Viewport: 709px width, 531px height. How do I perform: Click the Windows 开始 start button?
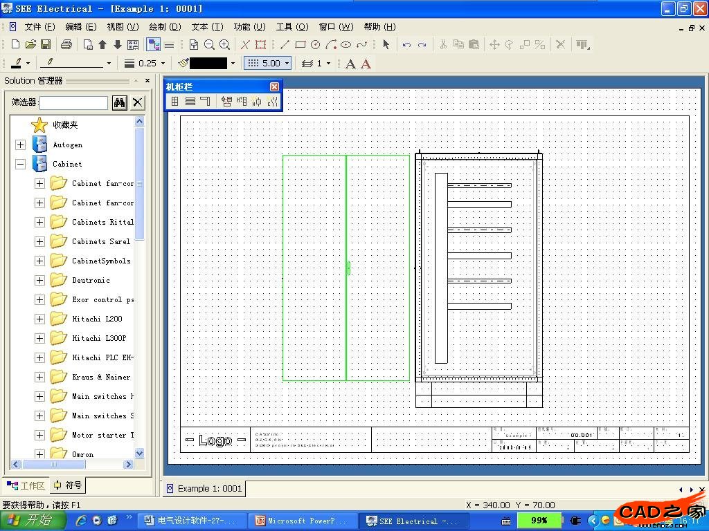(x=30, y=521)
